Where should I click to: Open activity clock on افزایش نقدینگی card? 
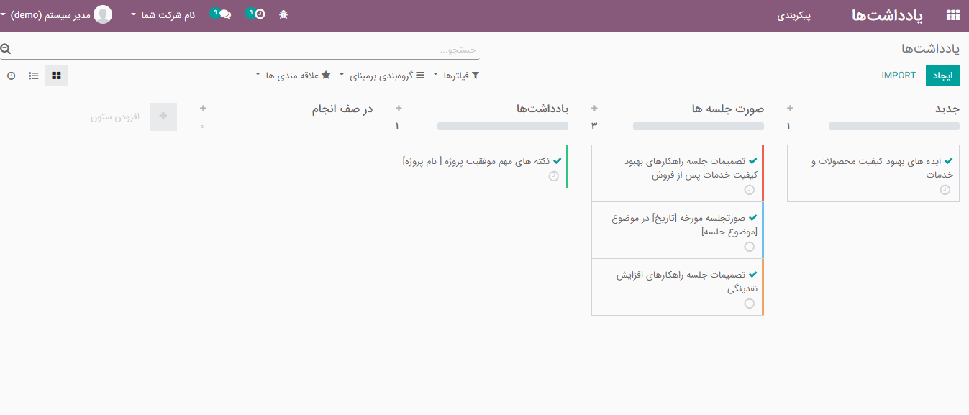(749, 304)
